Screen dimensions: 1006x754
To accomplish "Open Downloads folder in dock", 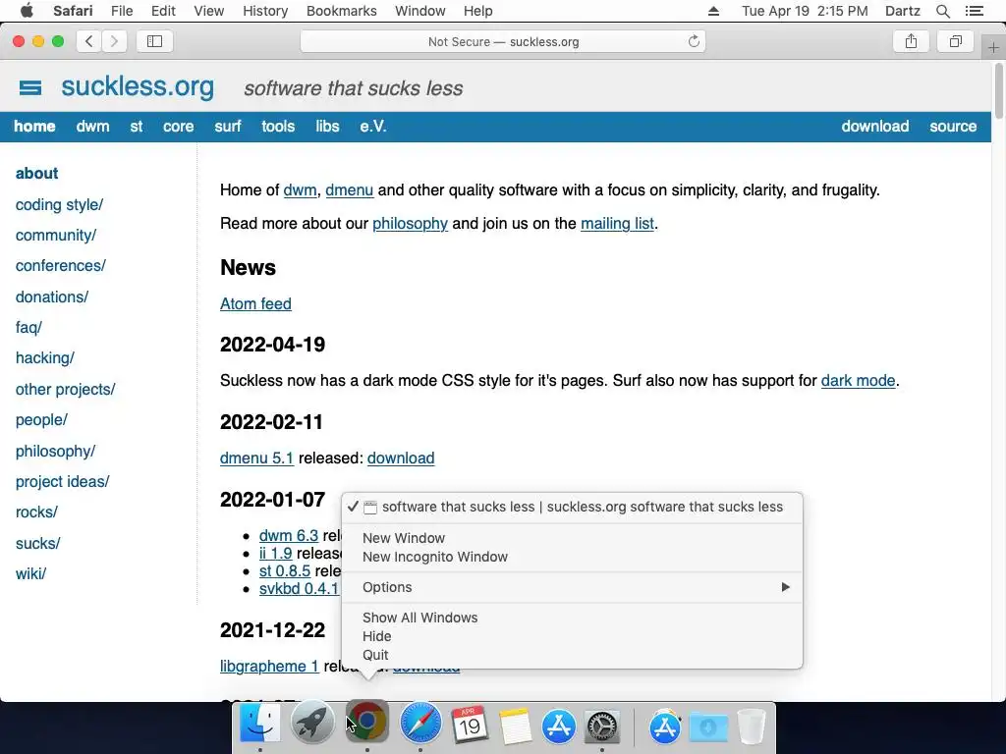I will coord(708,726).
